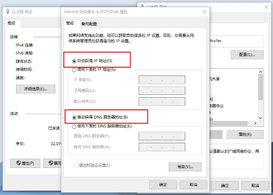Viewport: 273px width, 195px height.
Task: Click the Ethernet status network icon
Action: (8, 12)
